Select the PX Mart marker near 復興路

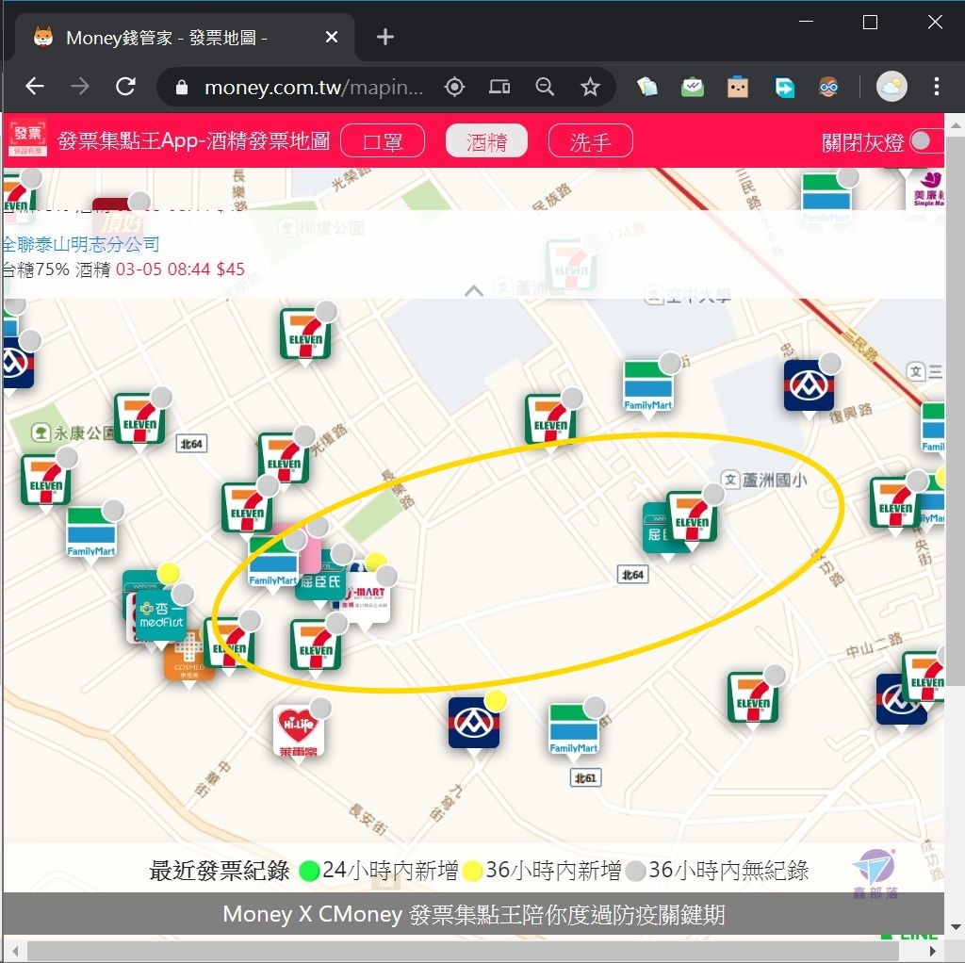click(x=809, y=385)
